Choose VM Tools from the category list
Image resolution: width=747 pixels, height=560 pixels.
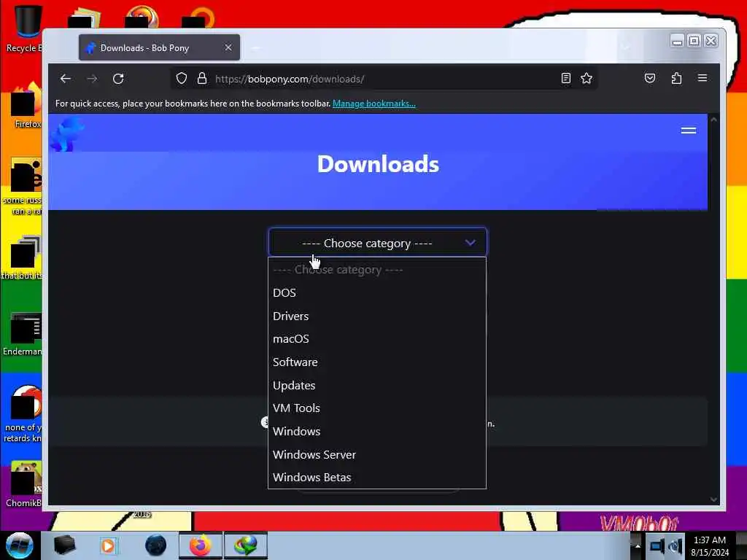pyautogui.click(x=377, y=408)
